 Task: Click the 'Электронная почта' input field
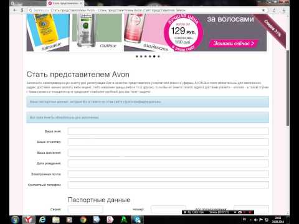(168, 174)
